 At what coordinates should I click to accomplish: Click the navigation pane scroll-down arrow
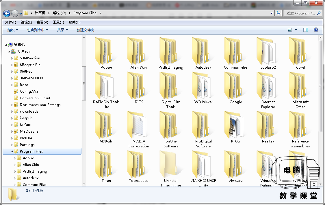tap(84, 184)
